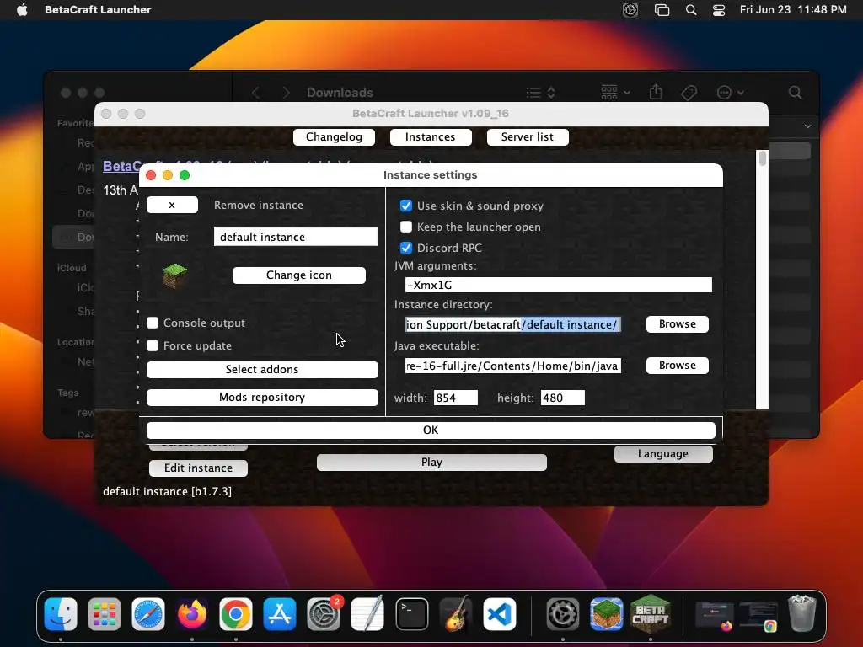The width and height of the screenshot is (863, 647).
Task: Launch Safari from the Dock
Action: pos(148,614)
